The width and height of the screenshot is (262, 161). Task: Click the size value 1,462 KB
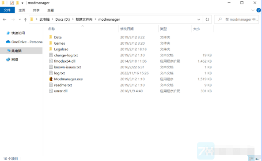click(x=205, y=61)
